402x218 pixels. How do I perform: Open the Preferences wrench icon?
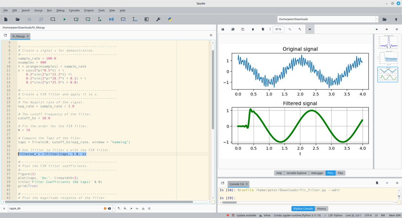coord(158,19)
